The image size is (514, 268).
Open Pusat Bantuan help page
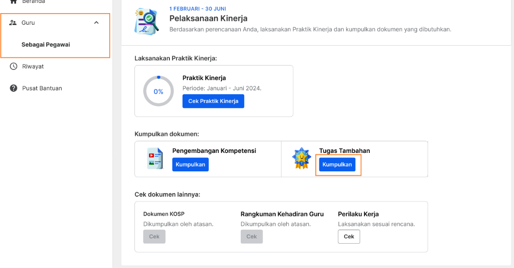pyautogui.click(x=42, y=88)
